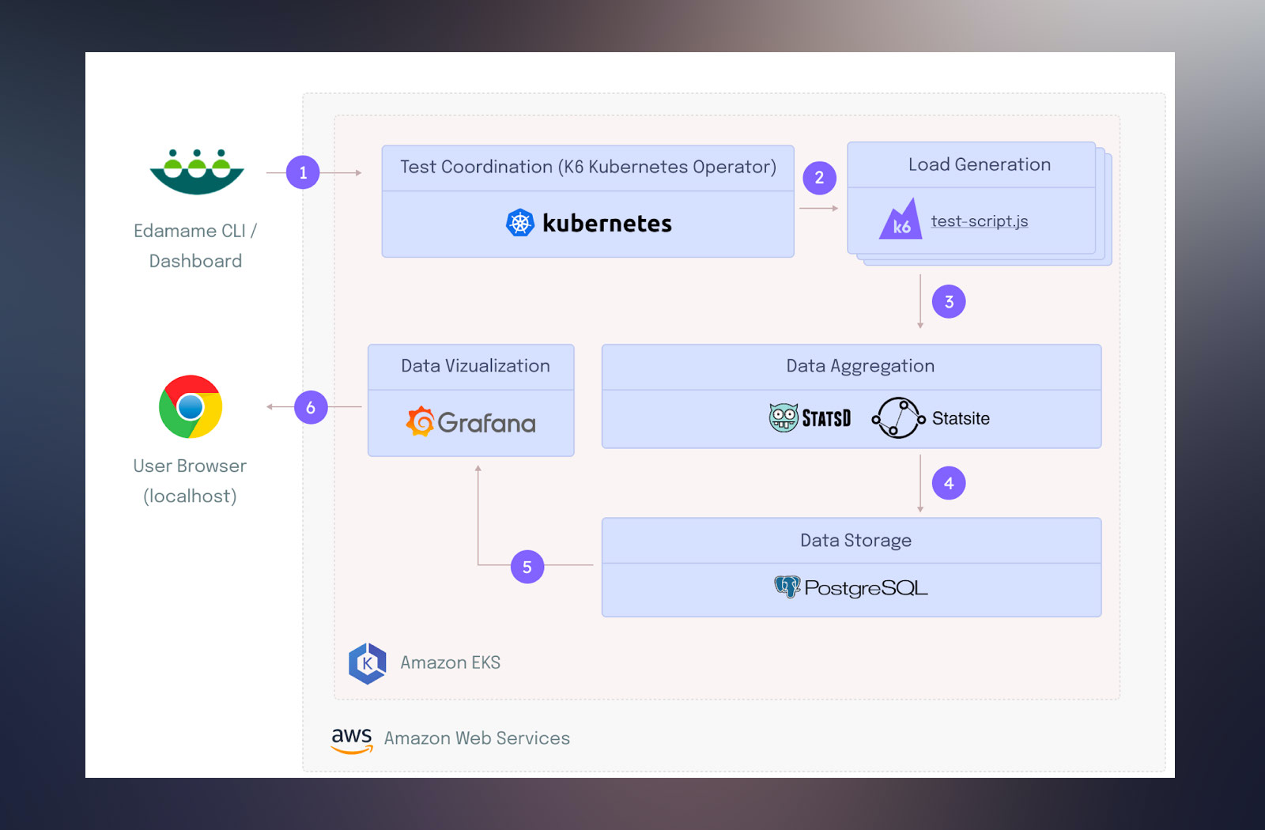Select the step 6 numbered badge

(x=311, y=407)
